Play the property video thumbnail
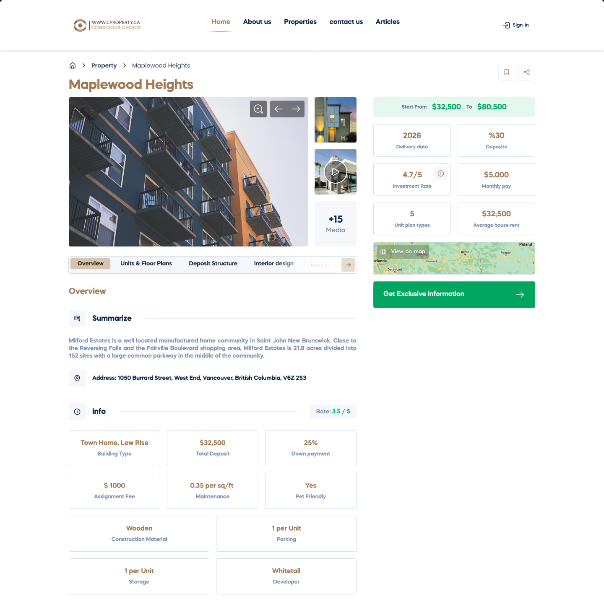This screenshot has width=604, height=607. (x=336, y=172)
